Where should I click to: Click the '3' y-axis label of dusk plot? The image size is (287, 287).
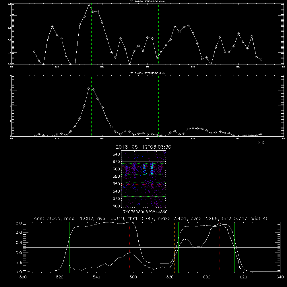10,90
